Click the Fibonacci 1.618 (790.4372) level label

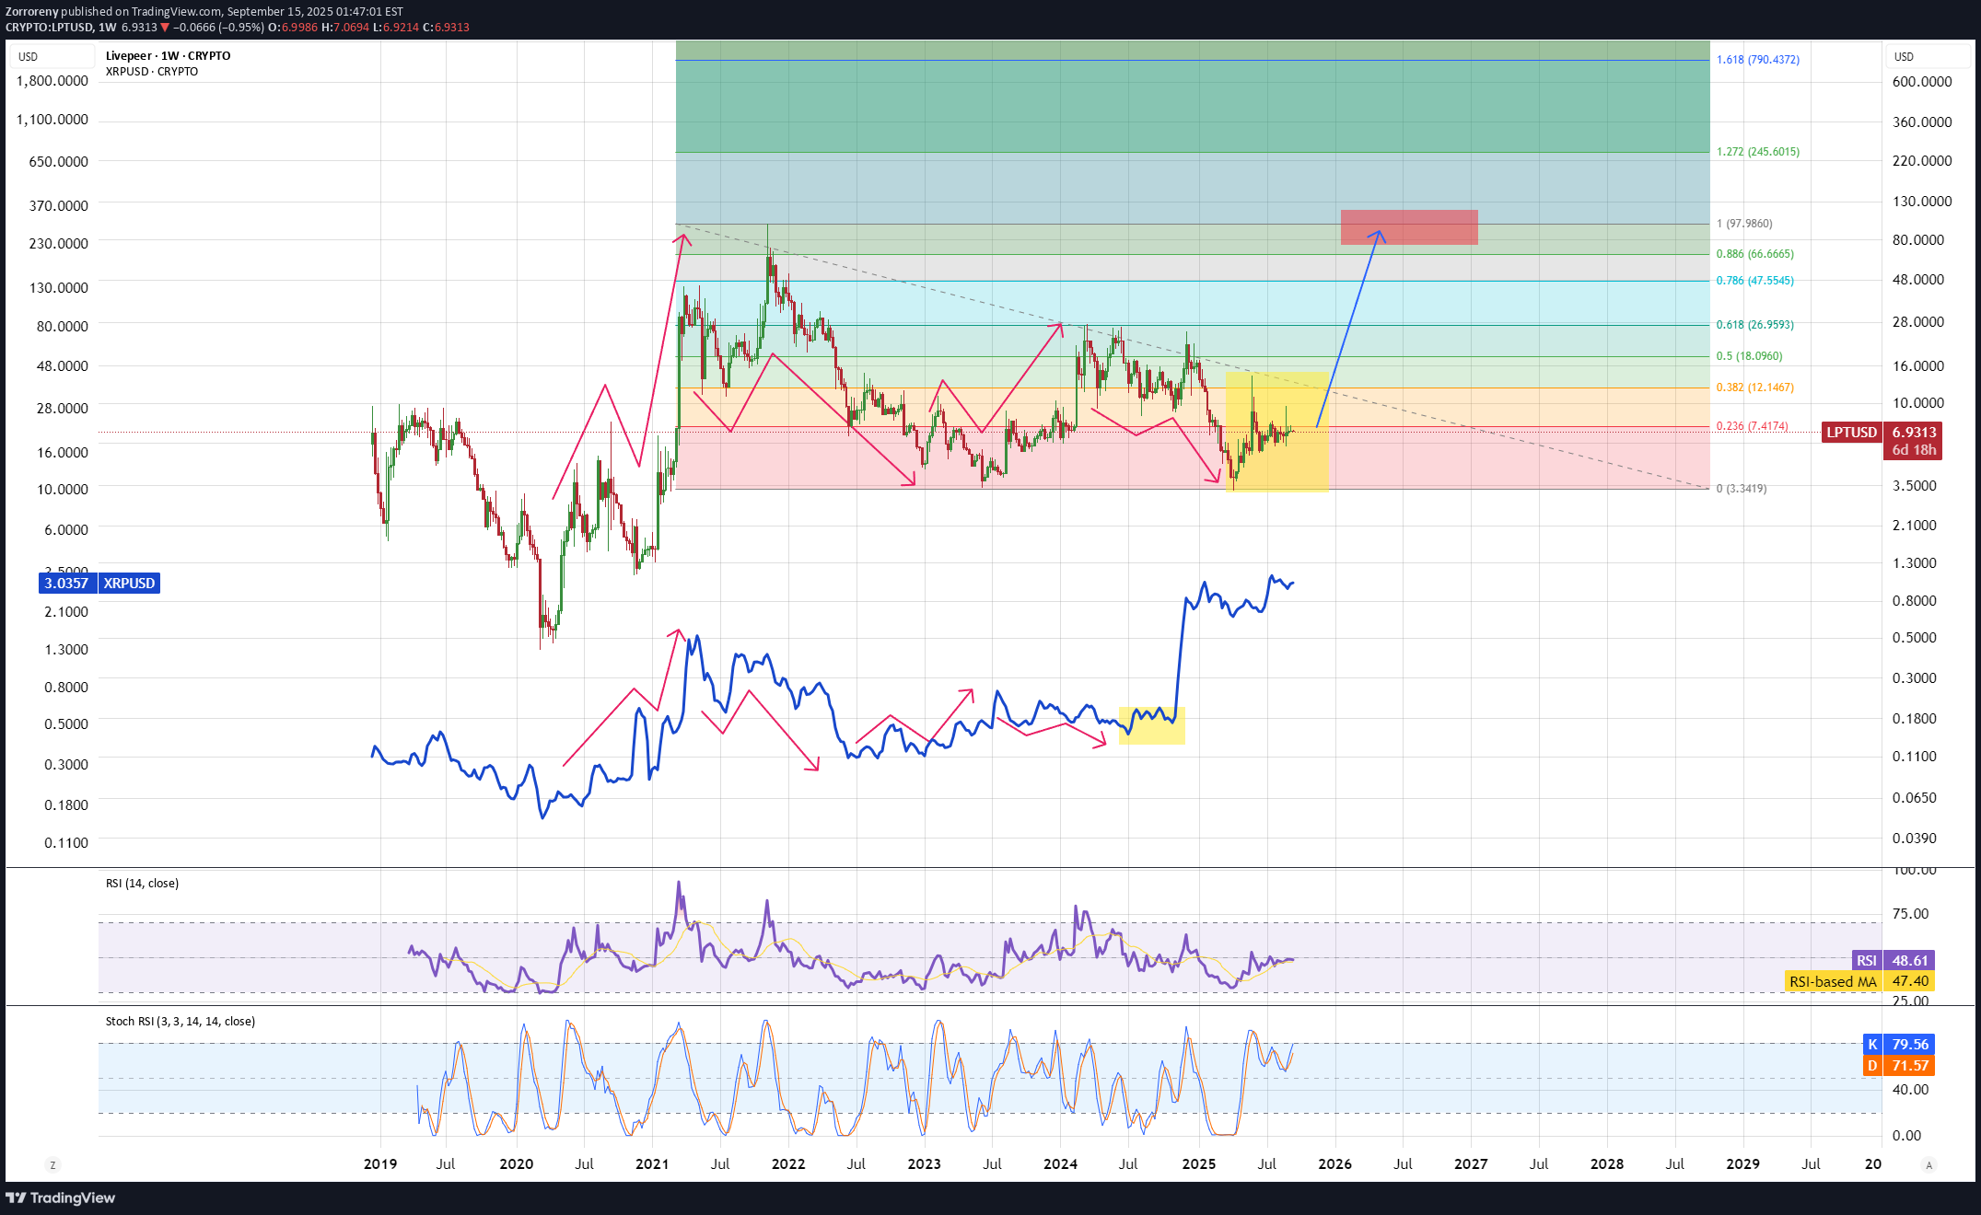pos(1757,59)
